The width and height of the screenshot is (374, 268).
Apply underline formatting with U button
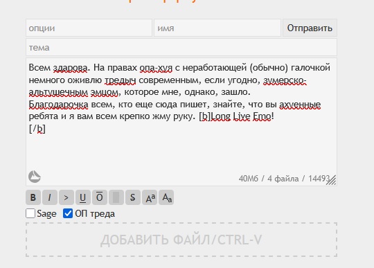(x=83, y=197)
